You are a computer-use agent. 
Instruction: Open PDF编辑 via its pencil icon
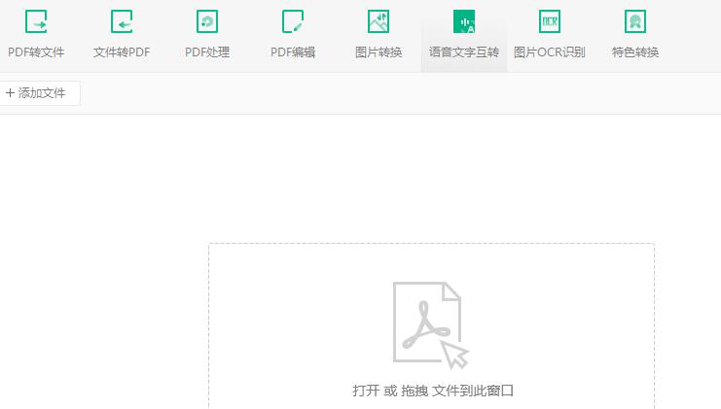point(293,21)
